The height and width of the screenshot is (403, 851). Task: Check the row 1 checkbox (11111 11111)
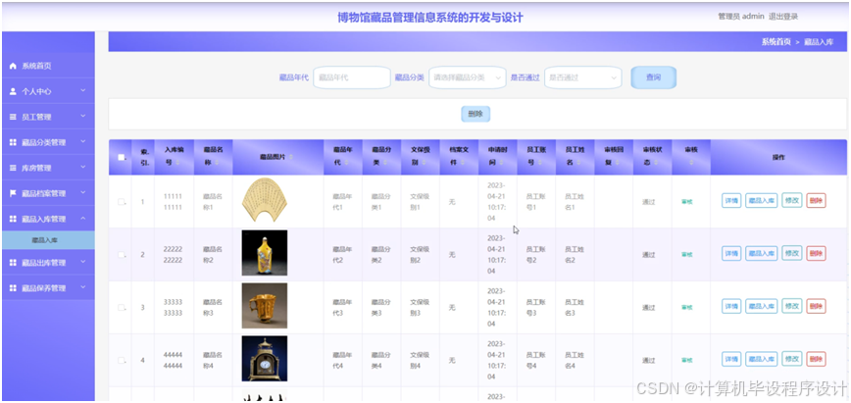(121, 202)
